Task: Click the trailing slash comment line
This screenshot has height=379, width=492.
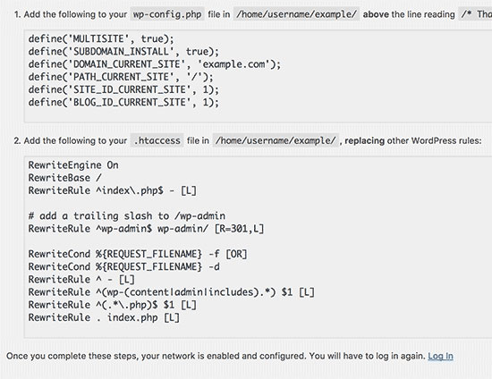Action: 127,216
